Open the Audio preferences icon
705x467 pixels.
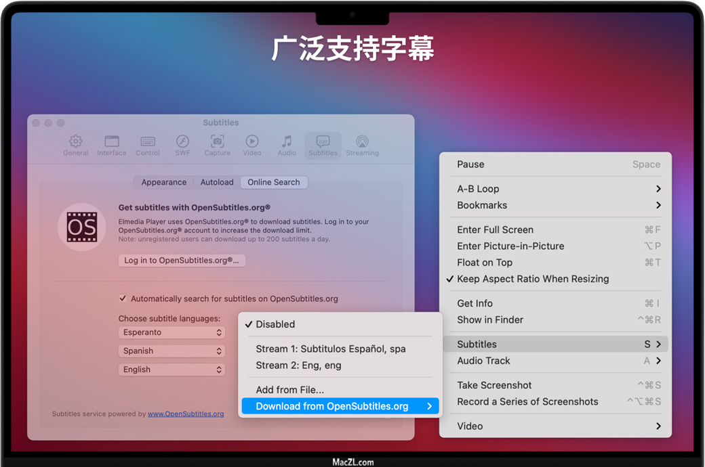coord(287,145)
